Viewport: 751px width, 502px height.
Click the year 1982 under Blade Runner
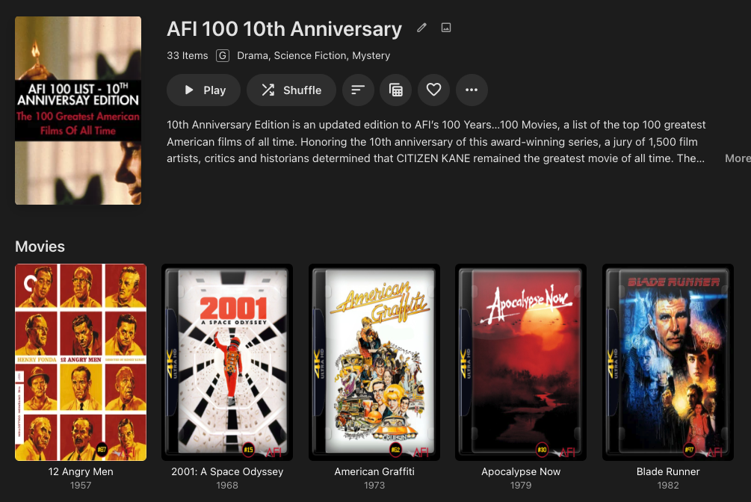coord(667,486)
